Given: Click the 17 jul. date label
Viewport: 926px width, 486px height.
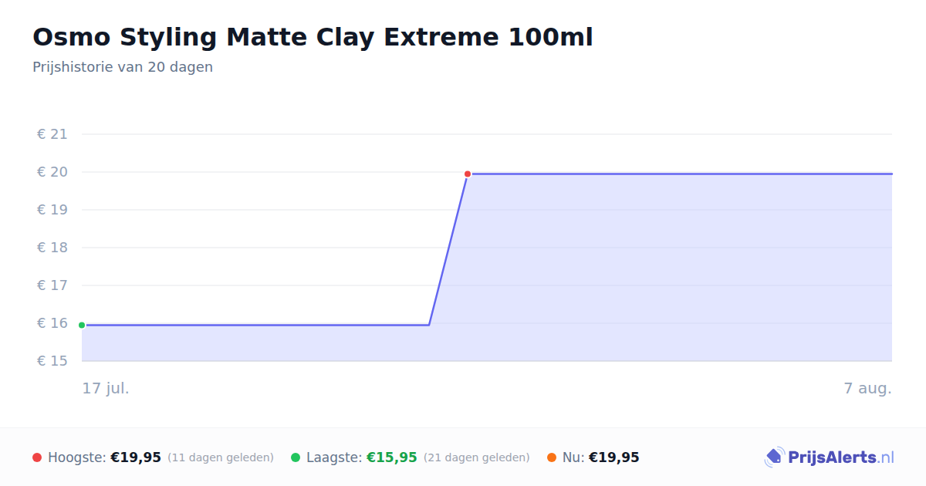Looking at the screenshot, I should pos(106,388).
